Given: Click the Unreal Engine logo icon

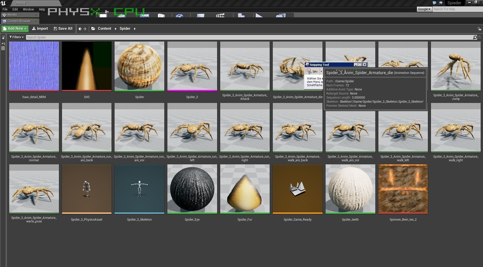Looking at the screenshot, I should [x=3, y=3].
